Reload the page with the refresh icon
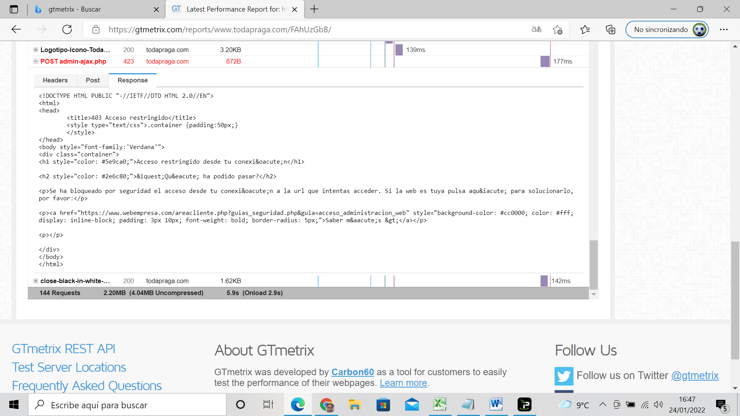 click(x=67, y=29)
